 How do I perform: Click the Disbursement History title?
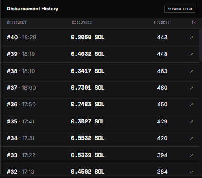33,9
